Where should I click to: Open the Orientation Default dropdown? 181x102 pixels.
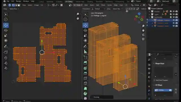pyautogui.click(x=98, y=9)
